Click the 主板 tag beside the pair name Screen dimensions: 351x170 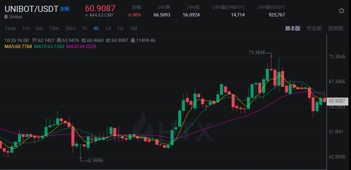tap(64, 9)
